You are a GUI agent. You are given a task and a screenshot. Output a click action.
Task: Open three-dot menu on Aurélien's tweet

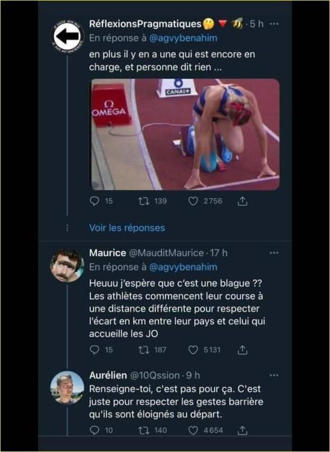coord(274,375)
